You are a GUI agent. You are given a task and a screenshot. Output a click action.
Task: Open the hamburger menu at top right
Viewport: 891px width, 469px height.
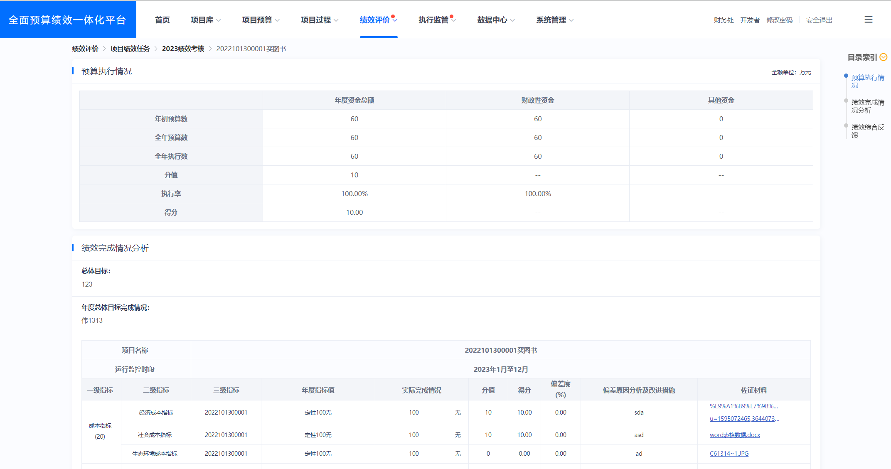click(x=868, y=20)
